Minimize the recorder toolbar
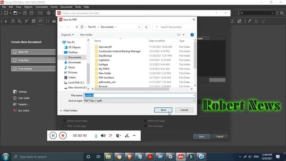This screenshot has width=286, height=161. [134, 136]
